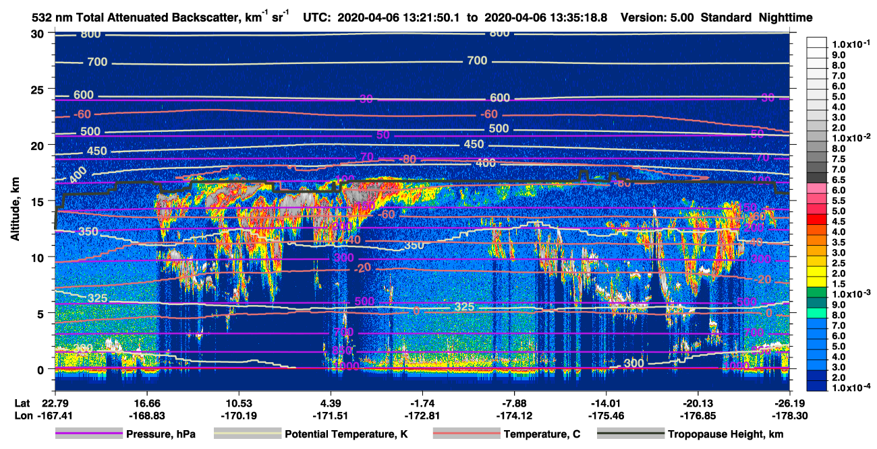Click the longitude value '-174.12'

point(515,415)
